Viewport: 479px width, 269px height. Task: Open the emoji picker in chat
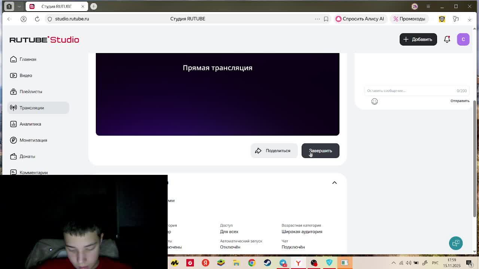pyautogui.click(x=375, y=101)
